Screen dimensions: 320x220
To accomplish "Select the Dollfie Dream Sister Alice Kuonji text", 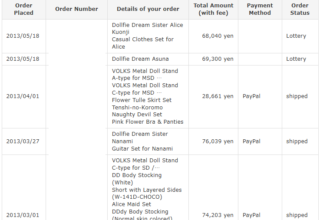I will (147, 29).
